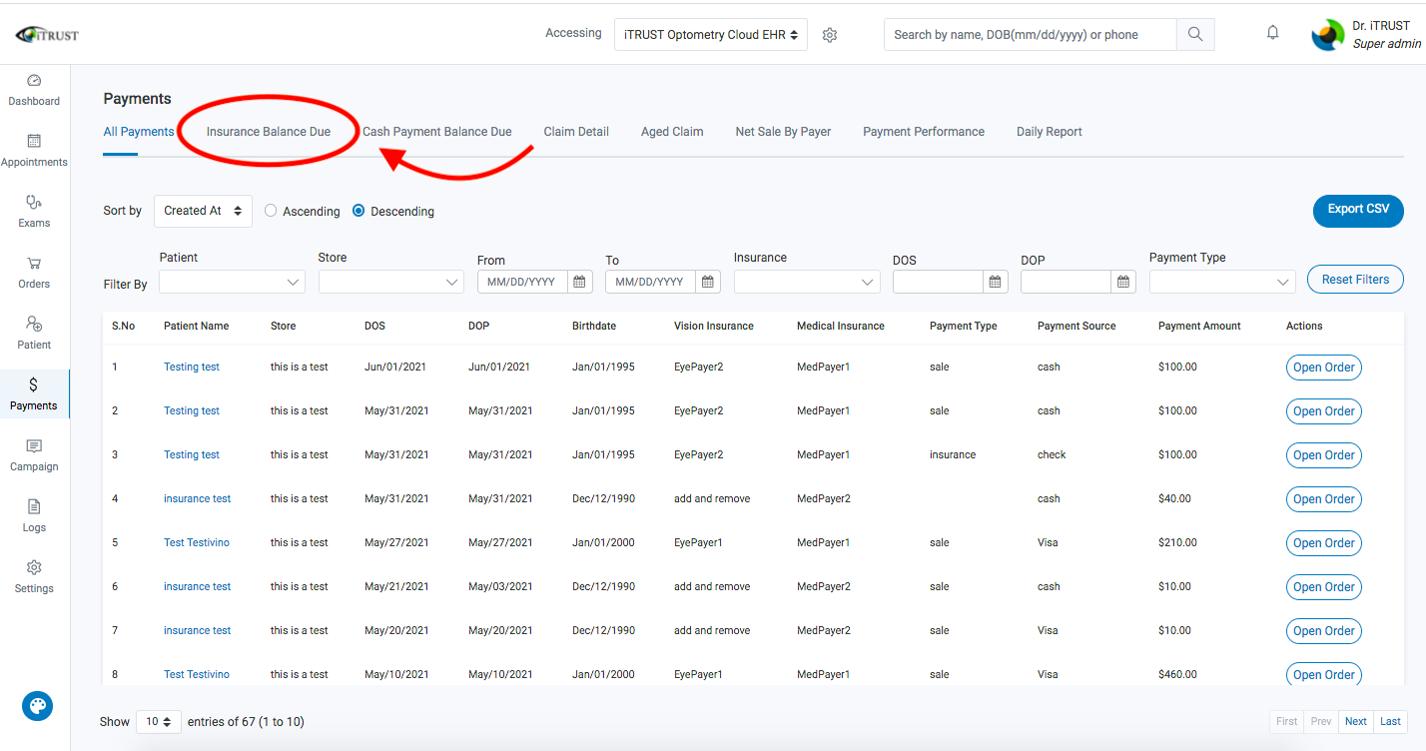Open the Created At sort dropdown
The width and height of the screenshot is (1426, 751).
click(x=203, y=211)
